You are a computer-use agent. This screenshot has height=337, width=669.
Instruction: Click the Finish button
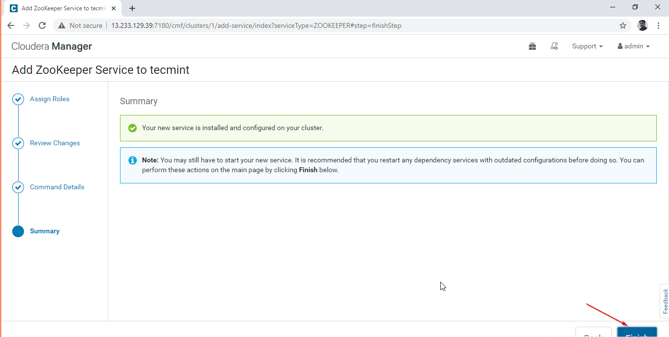637,333
